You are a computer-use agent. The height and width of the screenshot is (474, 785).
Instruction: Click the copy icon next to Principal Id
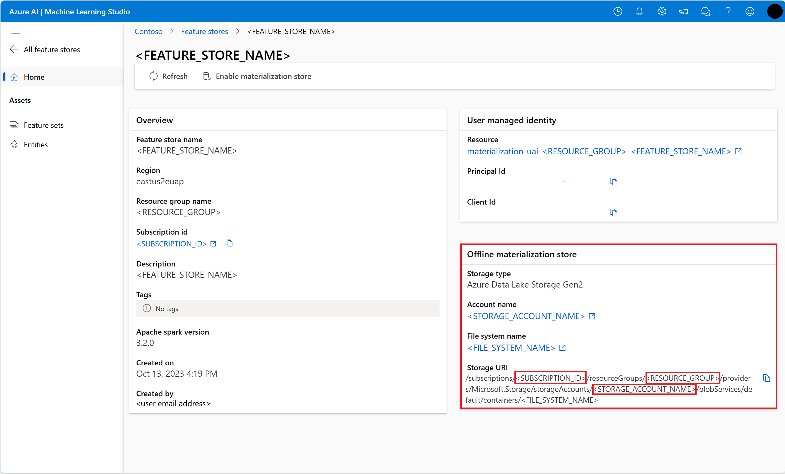click(614, 181)
